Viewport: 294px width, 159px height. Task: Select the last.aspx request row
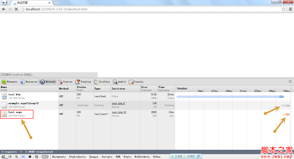coord(87,114)
